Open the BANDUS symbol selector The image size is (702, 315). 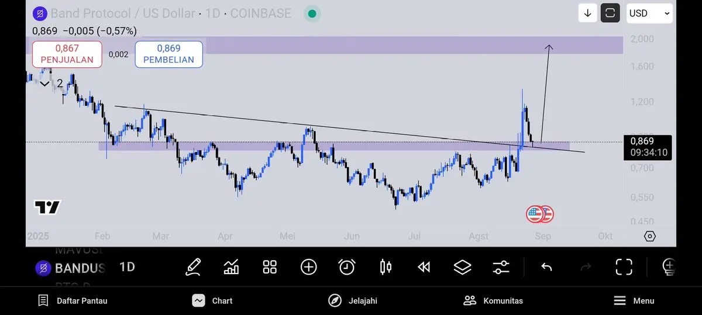[x=70, y=268]
